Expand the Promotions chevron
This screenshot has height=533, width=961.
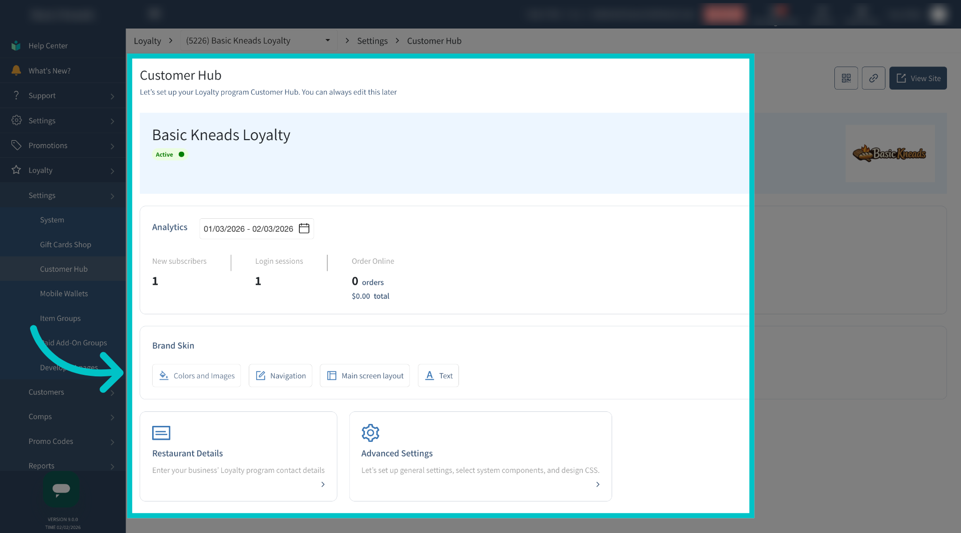coord(112,146)
